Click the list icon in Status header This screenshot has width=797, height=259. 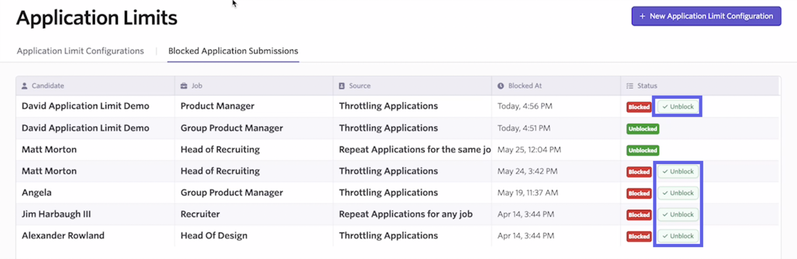630,86
